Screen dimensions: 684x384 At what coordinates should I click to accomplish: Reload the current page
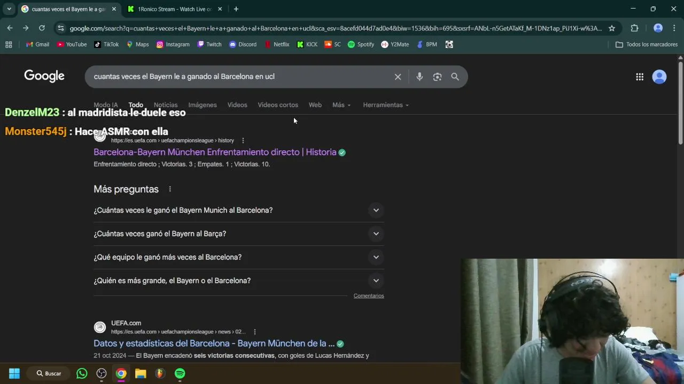click(x=42, y=28)
